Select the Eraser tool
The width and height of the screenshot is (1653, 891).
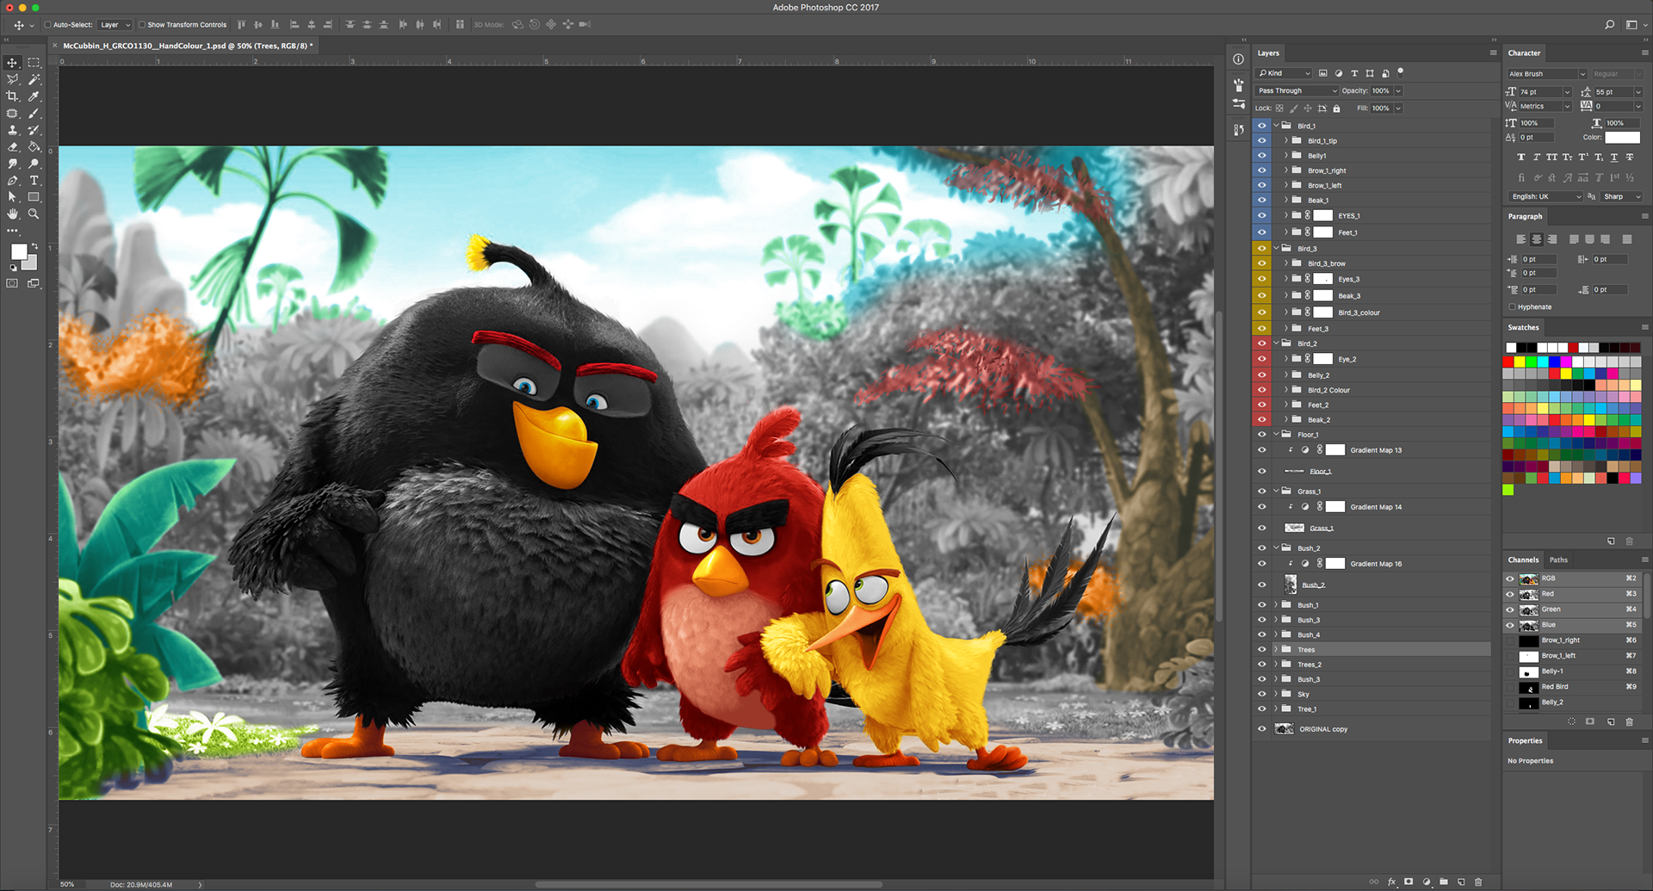click(x=12, y=147)
